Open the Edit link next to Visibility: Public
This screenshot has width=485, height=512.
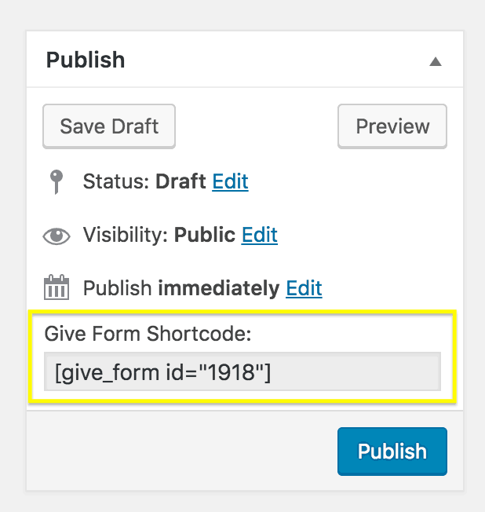coord(260,235)
